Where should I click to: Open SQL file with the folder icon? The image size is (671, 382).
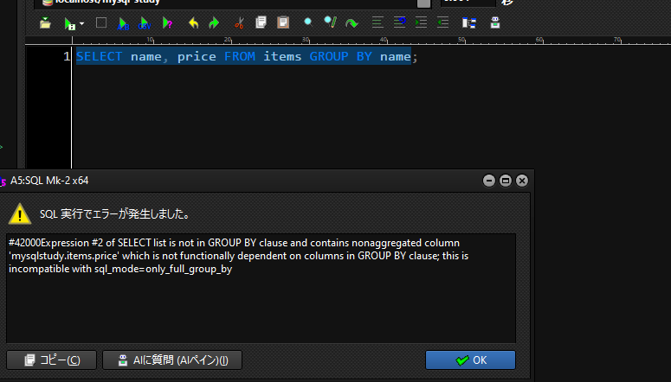point(45,23)
